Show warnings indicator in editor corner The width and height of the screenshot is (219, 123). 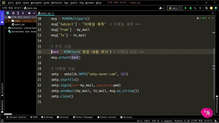pyautogui.click(x=198, y=18)
